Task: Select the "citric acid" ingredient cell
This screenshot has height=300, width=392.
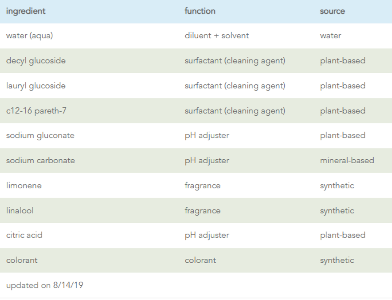Action: click(24, 235)
